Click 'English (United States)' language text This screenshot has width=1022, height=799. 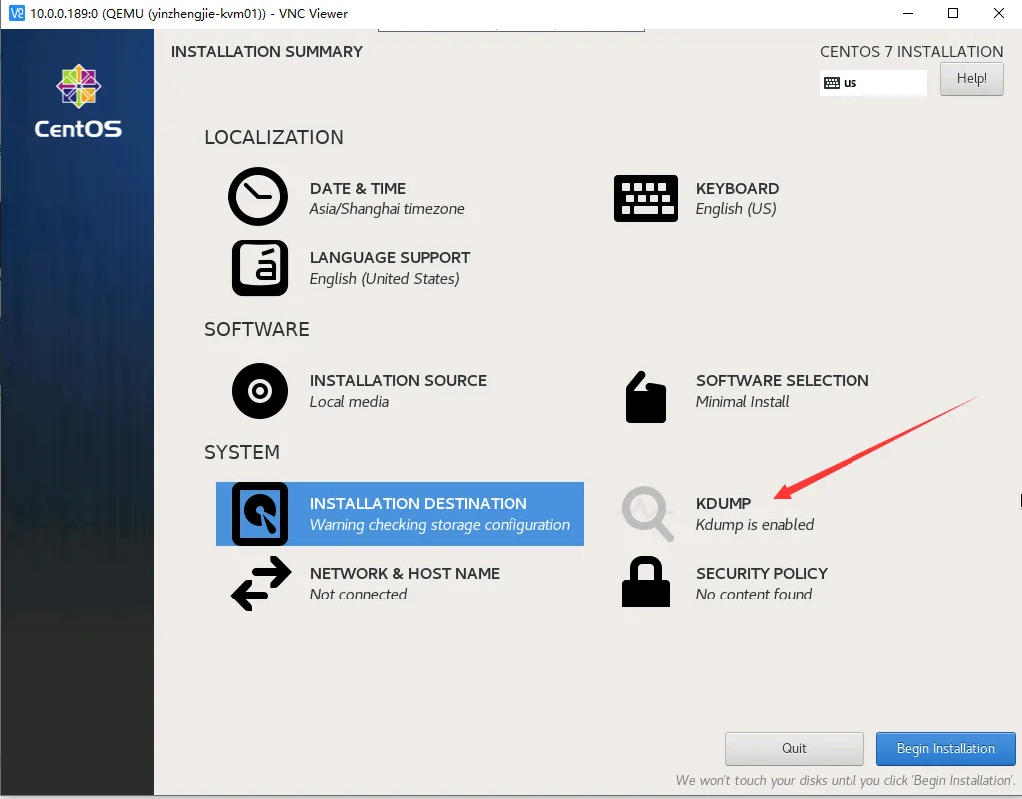[385, 279]
